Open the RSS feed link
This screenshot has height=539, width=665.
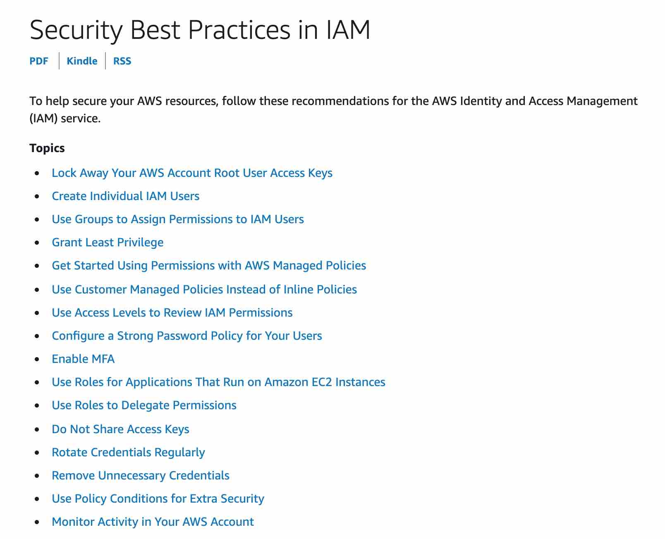coord(122,61)
